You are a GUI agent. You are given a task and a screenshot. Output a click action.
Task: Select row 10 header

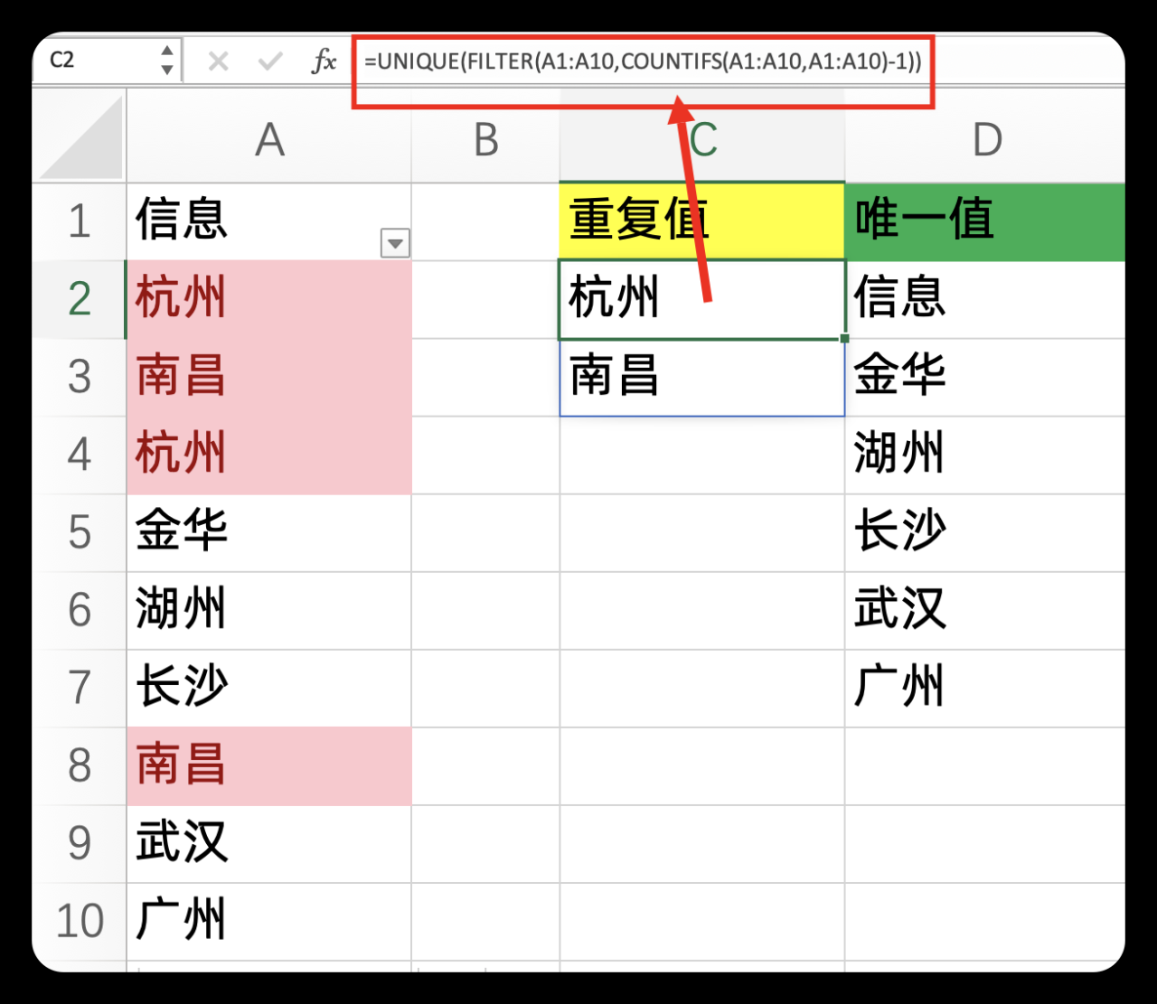click(80, 921)
